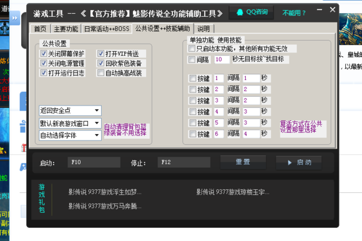
Task: Click the play triangle in 启动 button
Action: tap(290, 163)
